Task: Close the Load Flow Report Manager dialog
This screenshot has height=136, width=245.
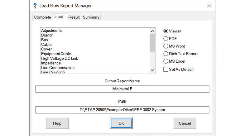Action: coord(209,6)
